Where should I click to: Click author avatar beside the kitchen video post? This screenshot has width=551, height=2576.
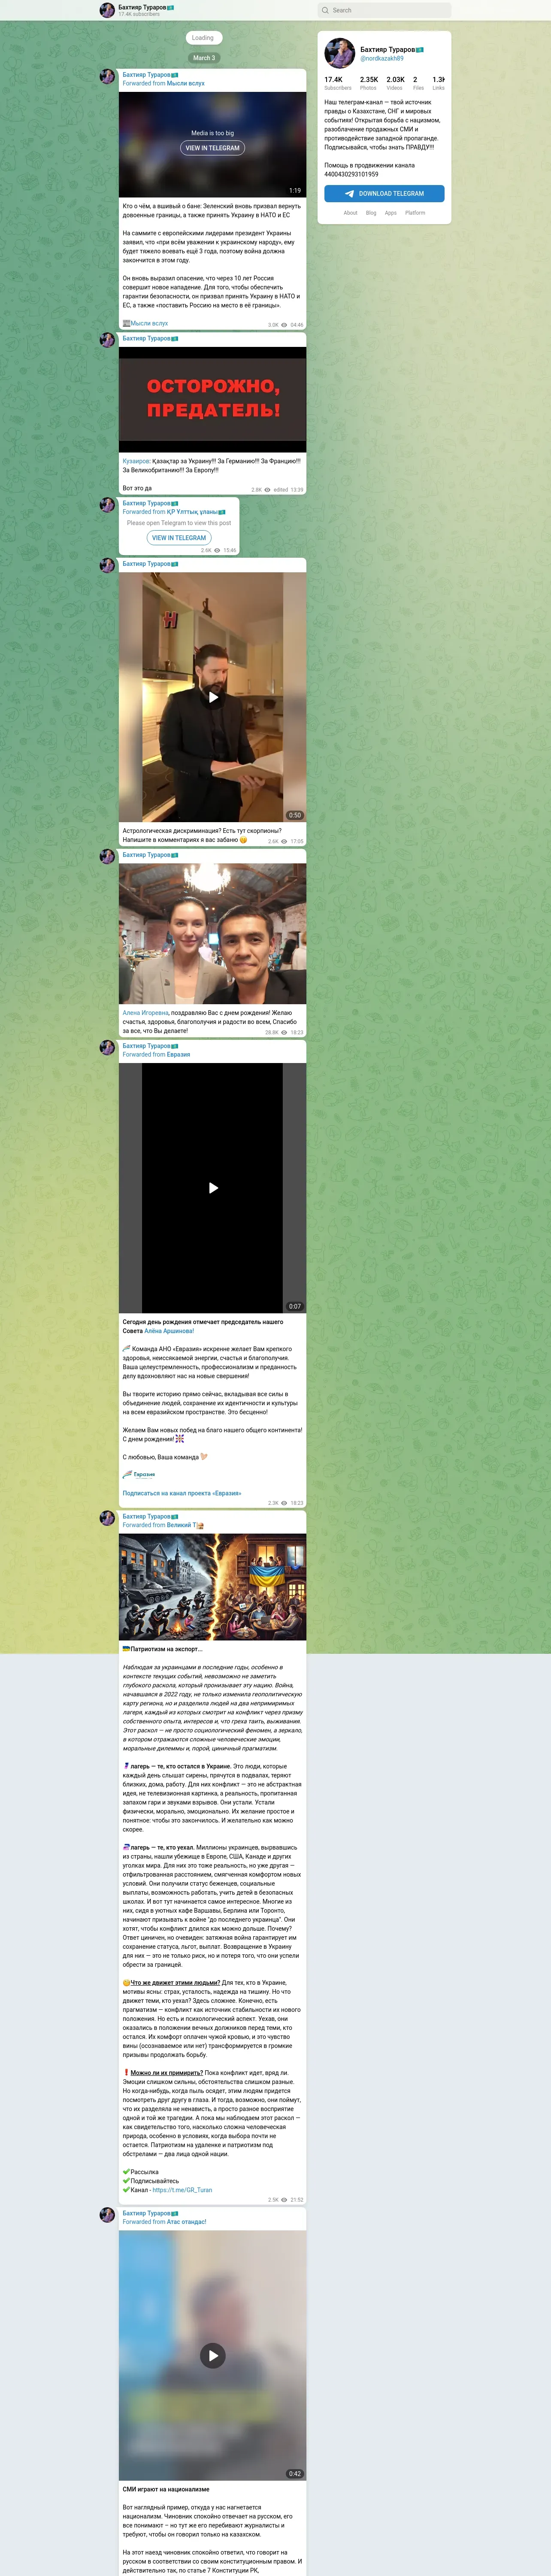pos(107,565)
